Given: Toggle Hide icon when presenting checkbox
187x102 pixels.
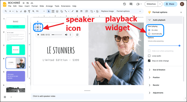Looking at the screenshot, I should click(149, 51).
